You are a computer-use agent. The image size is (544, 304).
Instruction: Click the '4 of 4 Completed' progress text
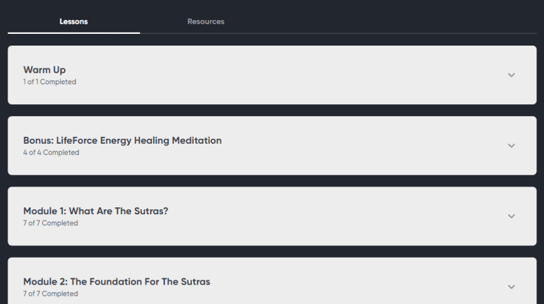click(x=51, y=153)
